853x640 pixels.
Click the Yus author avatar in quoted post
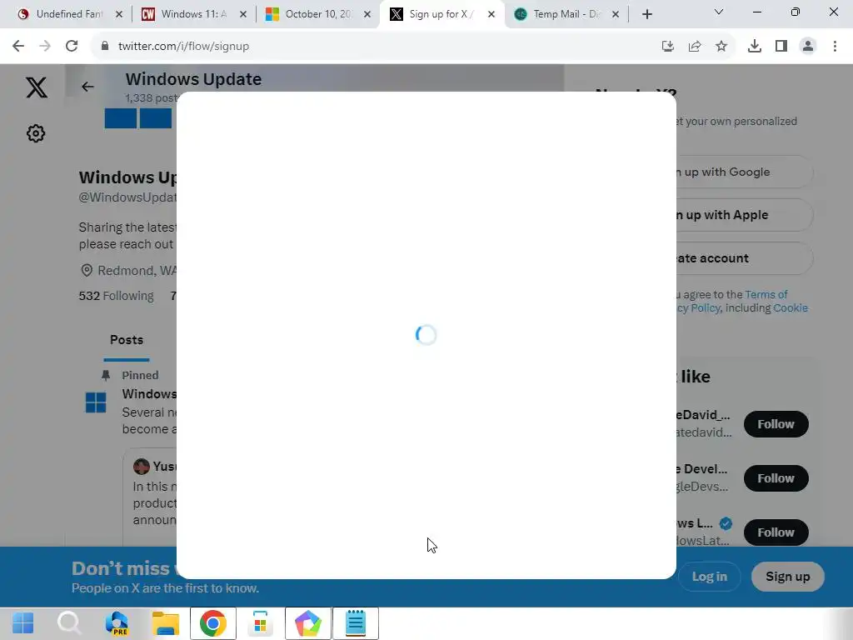142,467
